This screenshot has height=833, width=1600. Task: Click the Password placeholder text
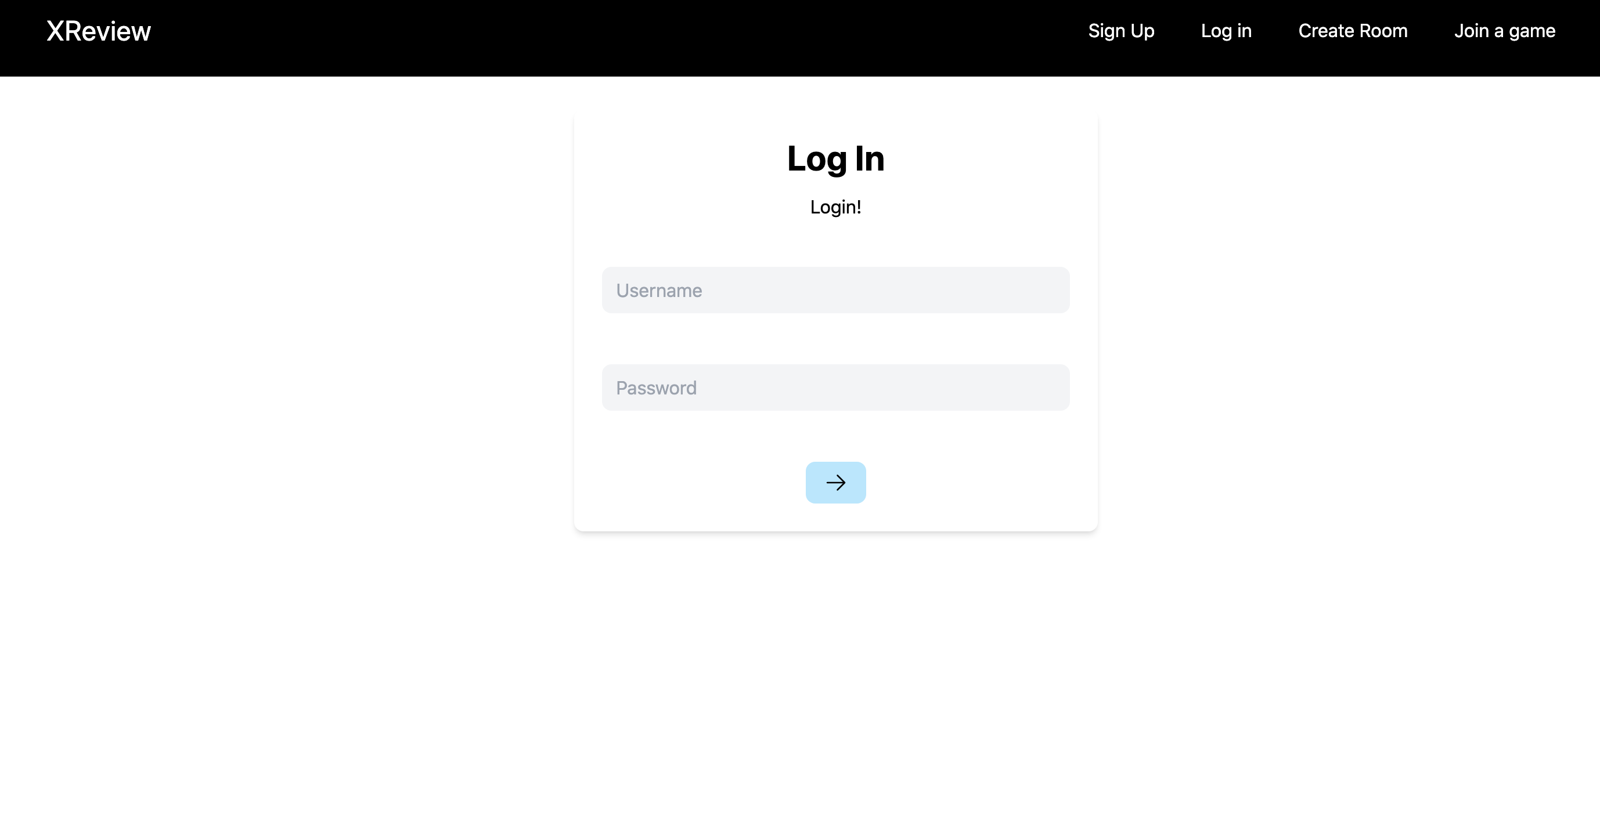coord(656,388)
